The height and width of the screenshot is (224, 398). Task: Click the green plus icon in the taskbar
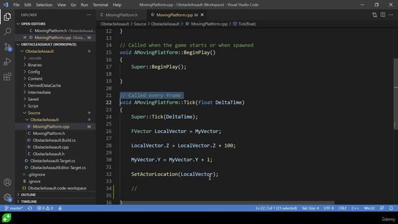7,218
